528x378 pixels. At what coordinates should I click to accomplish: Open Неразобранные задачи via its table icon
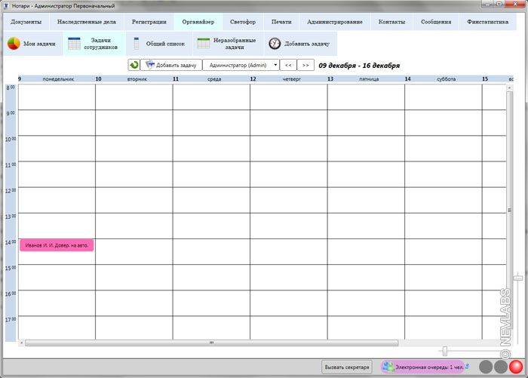point(203,44)
